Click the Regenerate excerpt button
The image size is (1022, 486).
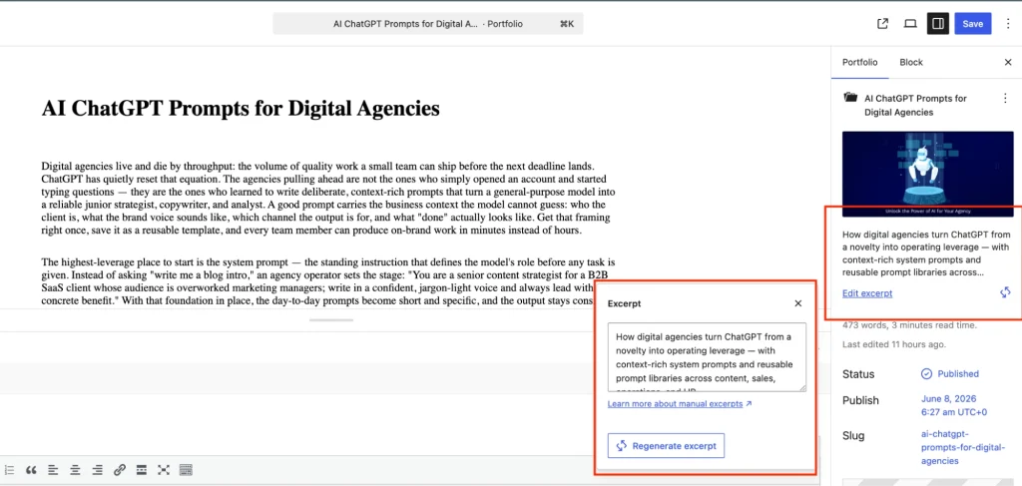point(666,446)
